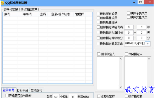Enable 操作指定群 checkbox

[x=126, y=96]
